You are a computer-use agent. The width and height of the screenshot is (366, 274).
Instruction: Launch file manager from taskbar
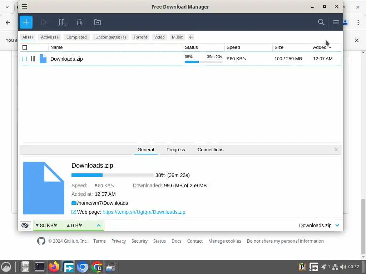coord(25,267)
